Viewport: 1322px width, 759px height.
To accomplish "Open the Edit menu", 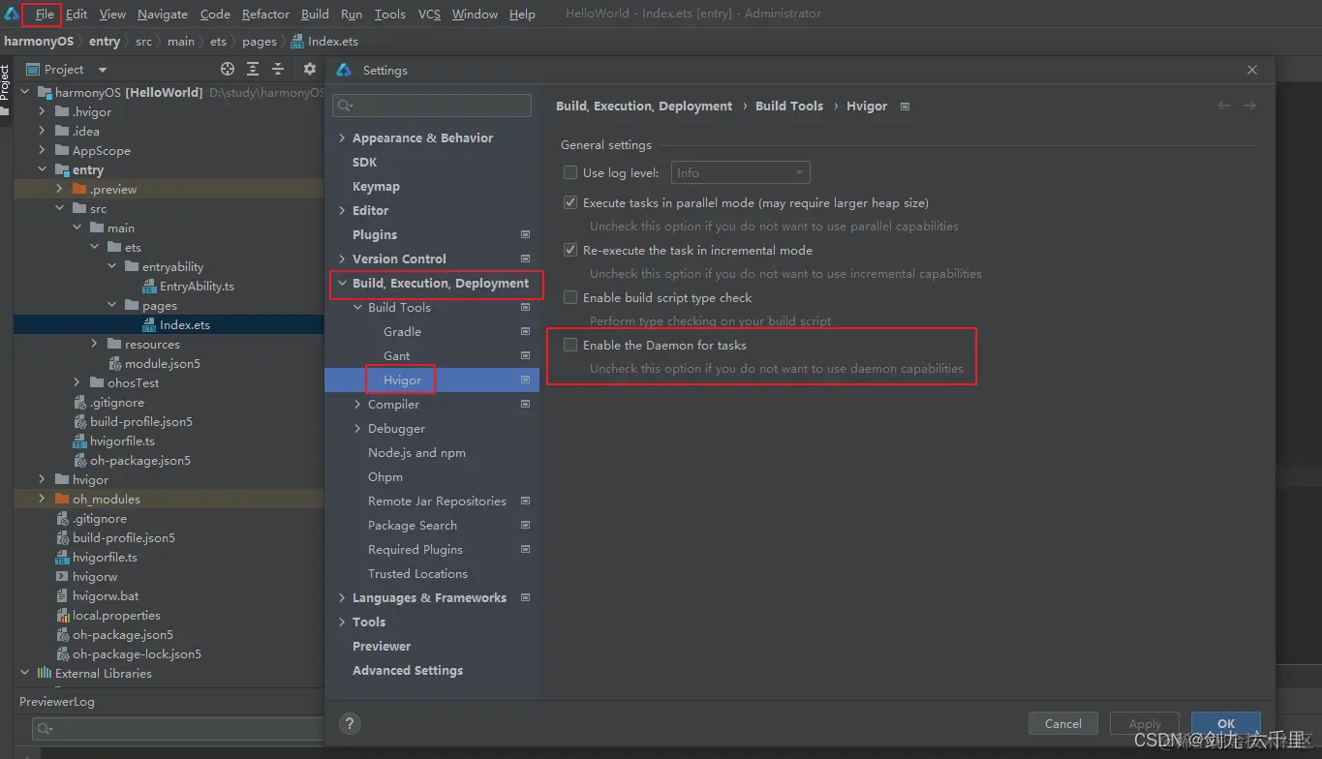I will (x=77, y=14).
